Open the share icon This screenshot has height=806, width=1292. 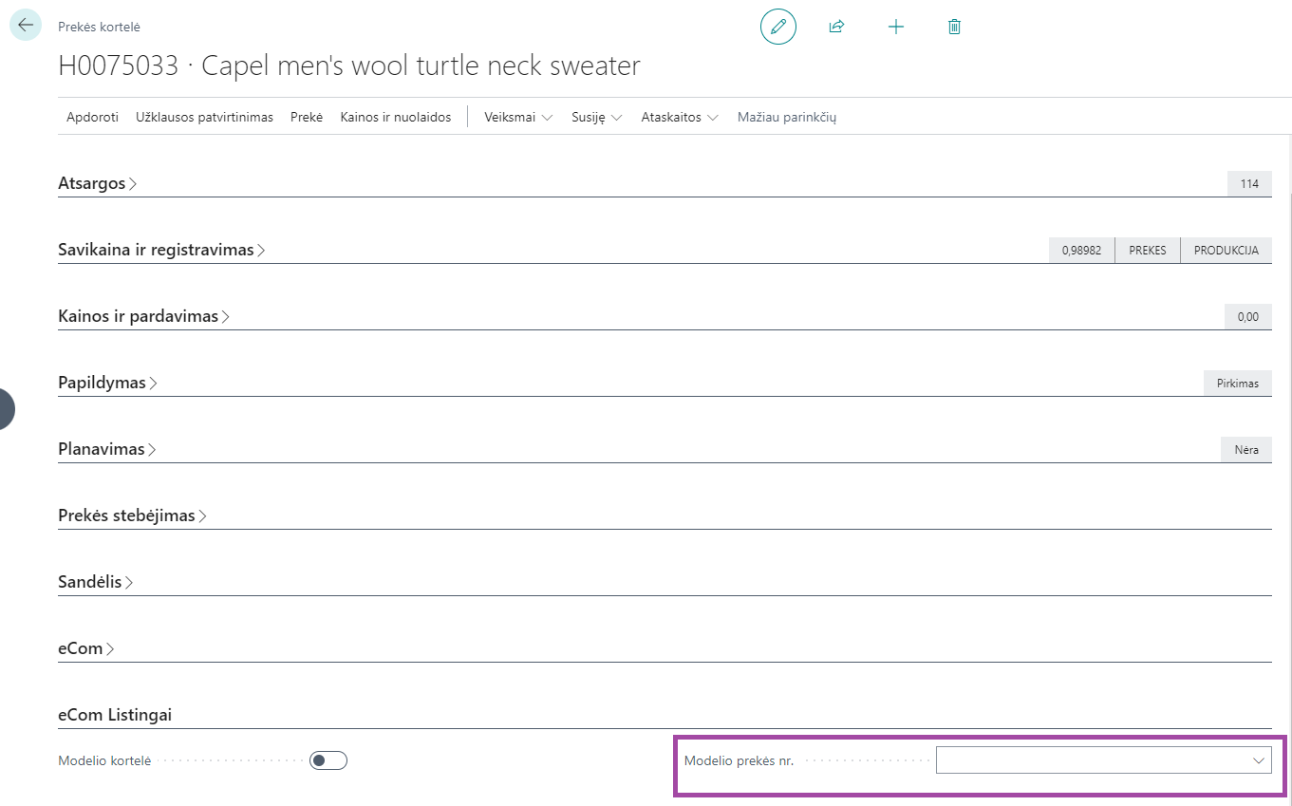(x=836, y=27)
